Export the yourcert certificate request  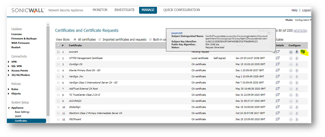click(x=297, y=52)
